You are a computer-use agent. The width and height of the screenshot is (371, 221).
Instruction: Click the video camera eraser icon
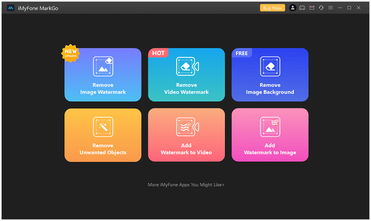coord(187,66)
